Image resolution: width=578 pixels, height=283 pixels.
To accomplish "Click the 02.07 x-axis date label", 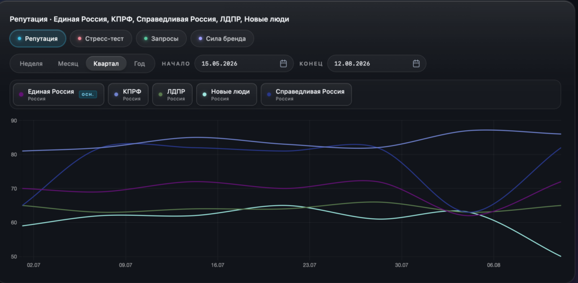I will [33, 266].
